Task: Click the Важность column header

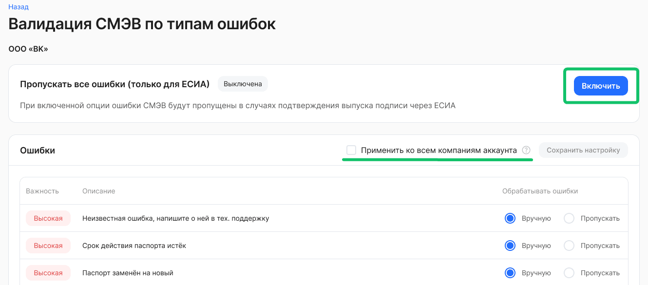Action: 42,191
